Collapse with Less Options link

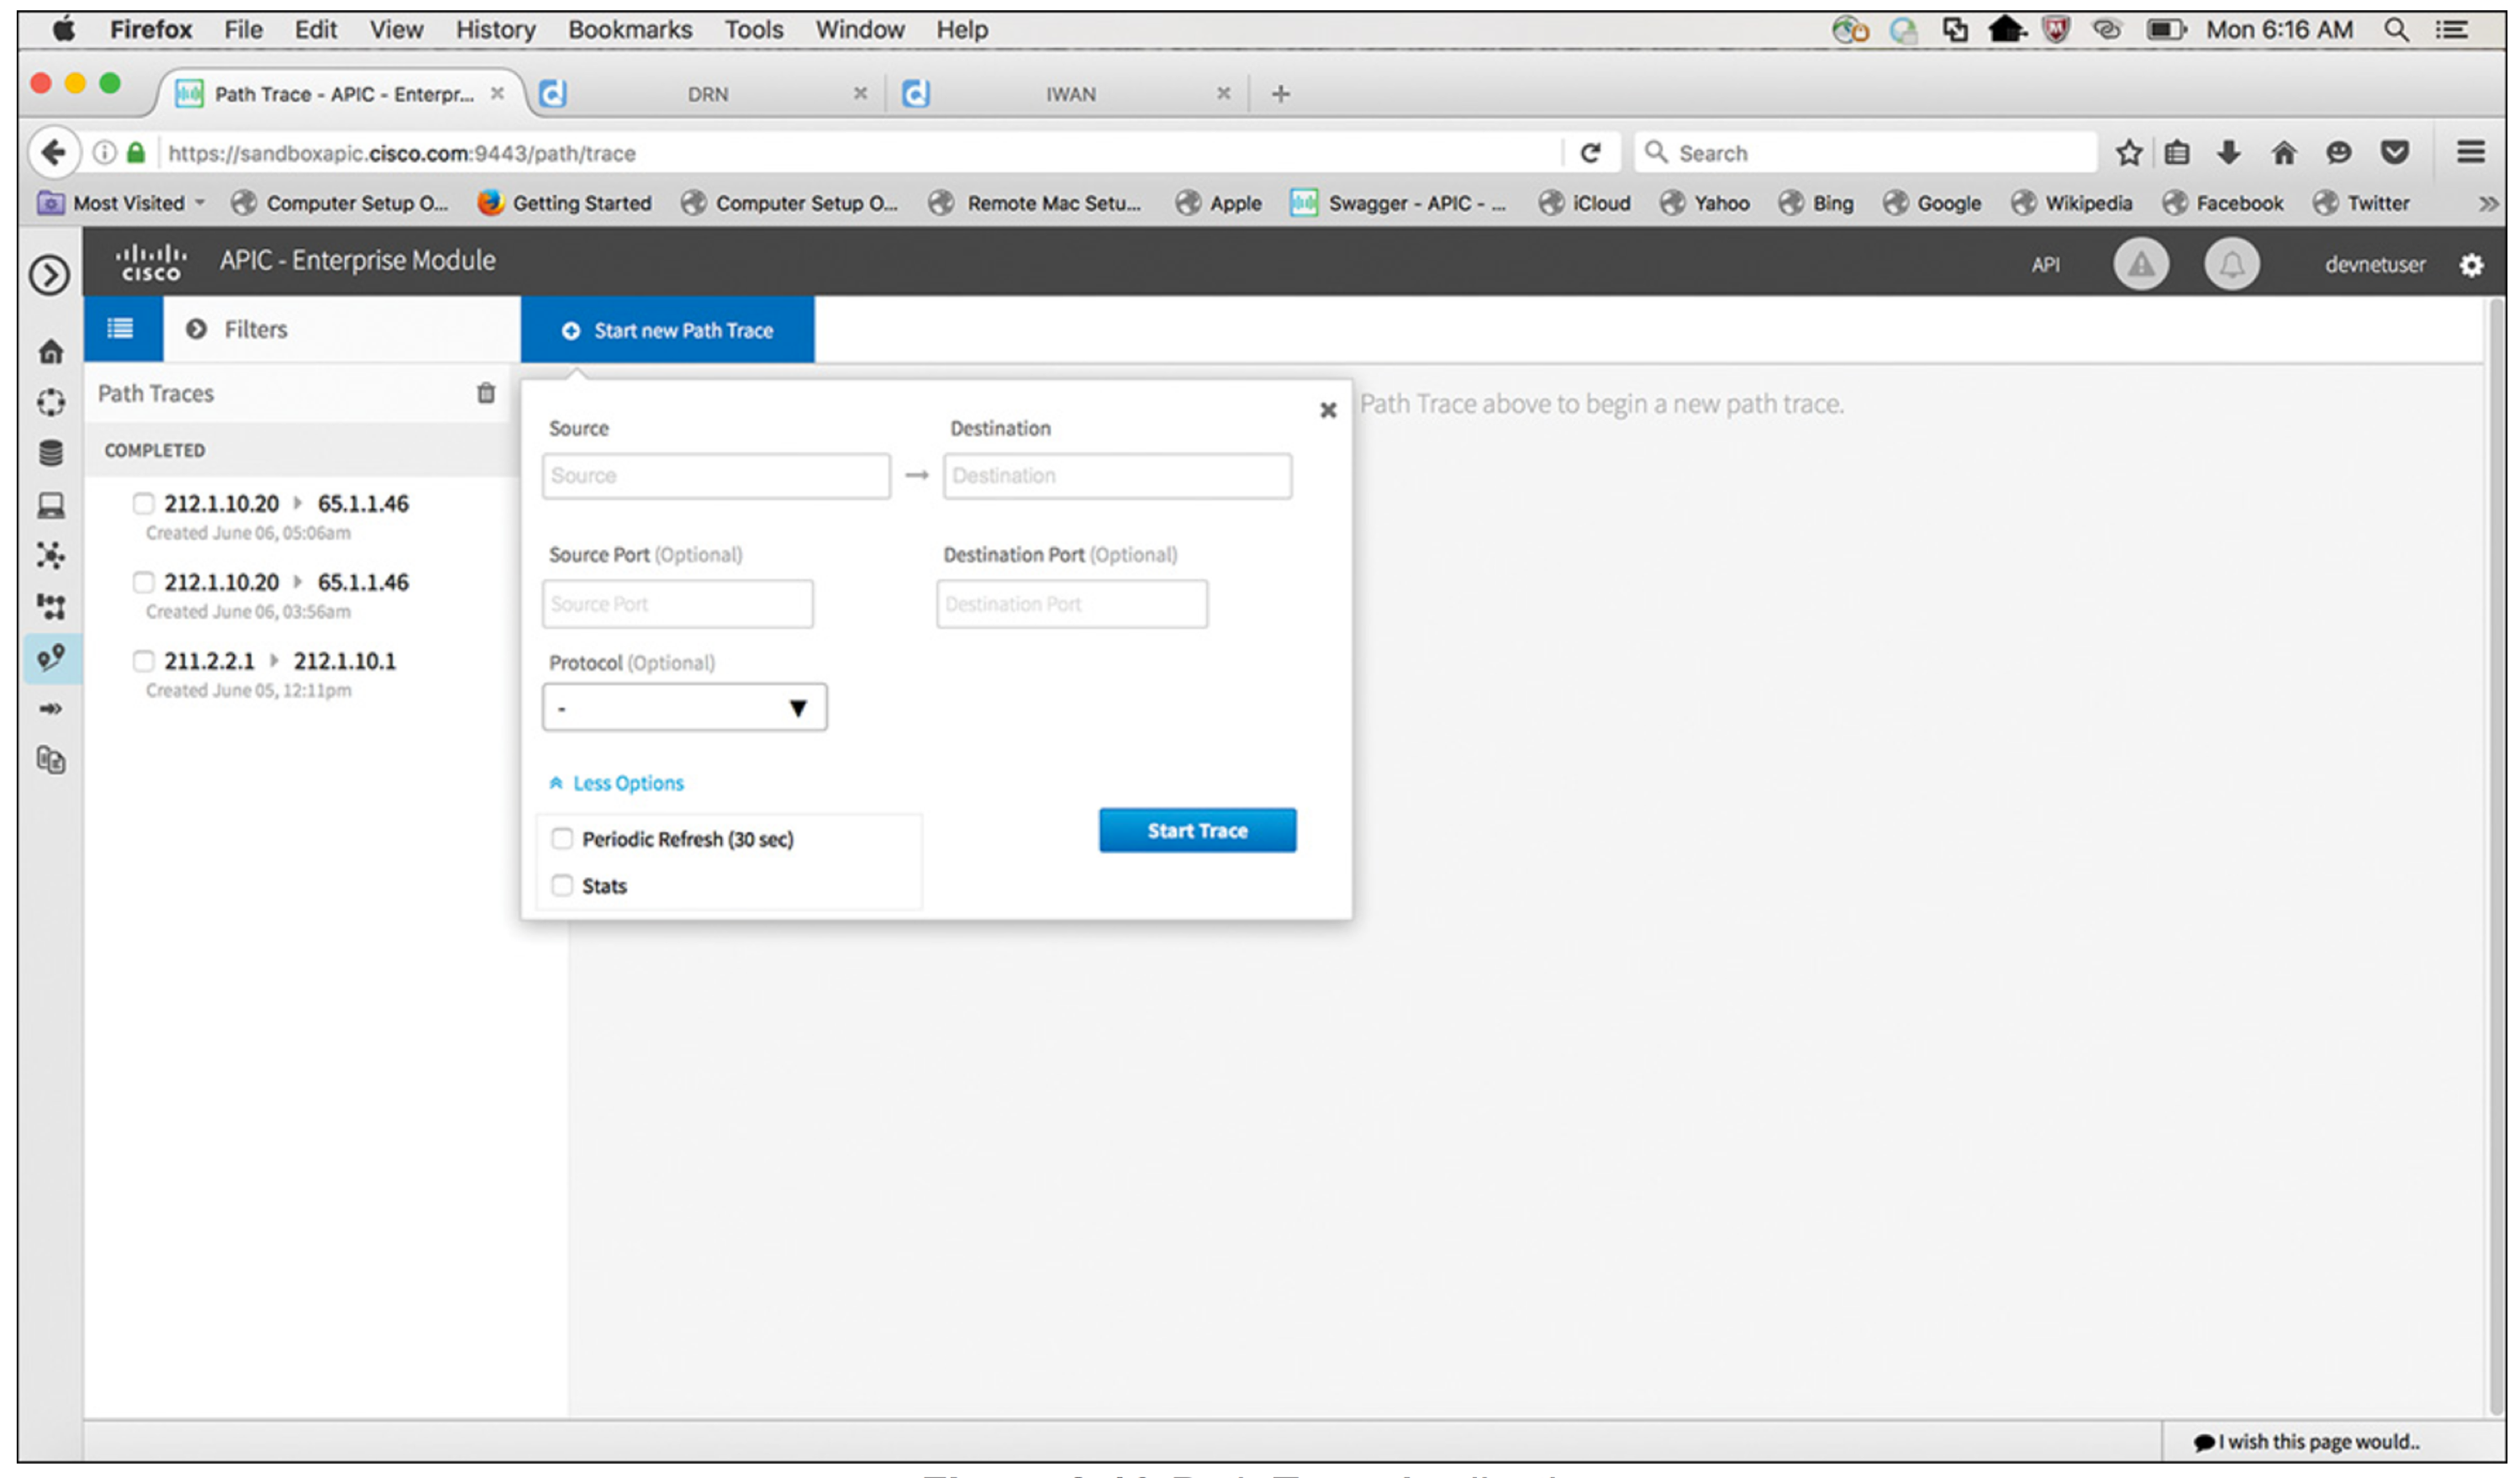click(x=616, y=783)
